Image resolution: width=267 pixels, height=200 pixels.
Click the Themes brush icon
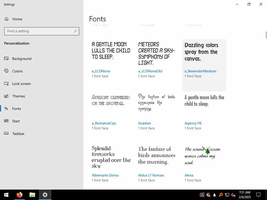6,96
